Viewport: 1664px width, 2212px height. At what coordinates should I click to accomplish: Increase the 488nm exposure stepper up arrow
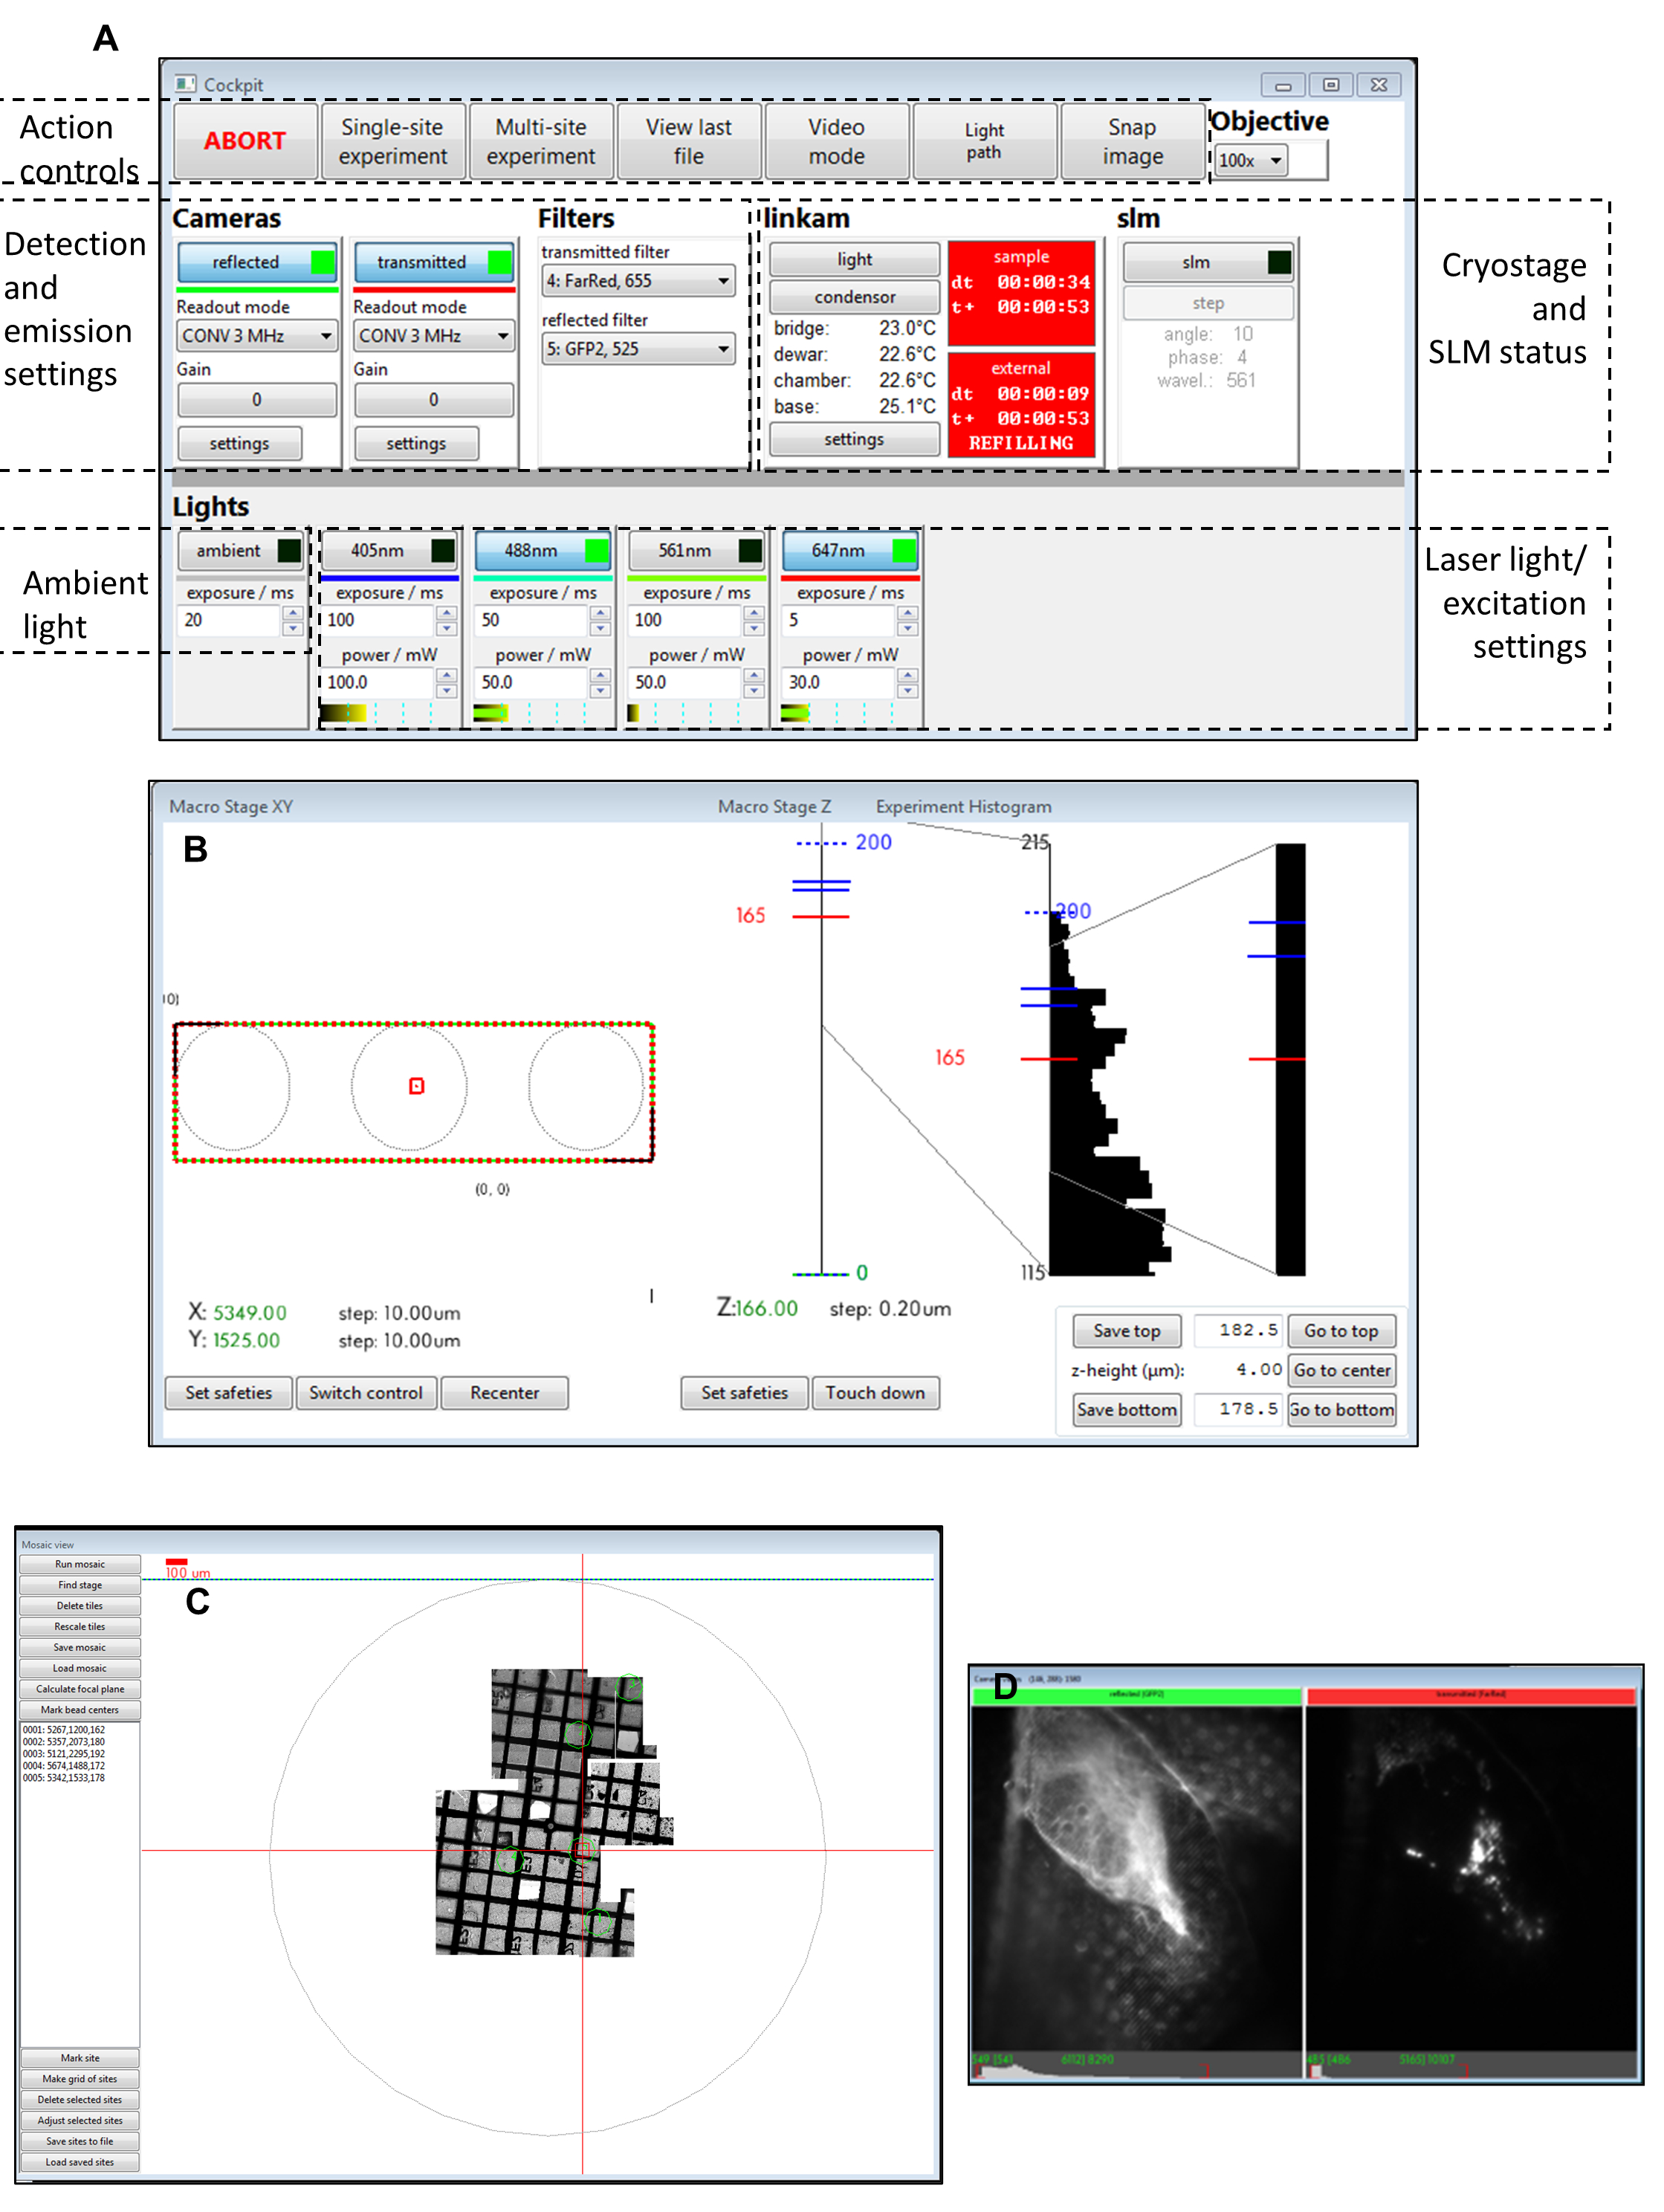coord(600,612)
